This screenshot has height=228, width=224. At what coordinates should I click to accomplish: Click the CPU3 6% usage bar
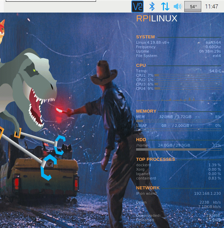[188, 84]
